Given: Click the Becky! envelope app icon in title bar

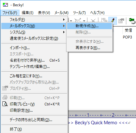Looking at the screenshot, I should tap(5, 5).
